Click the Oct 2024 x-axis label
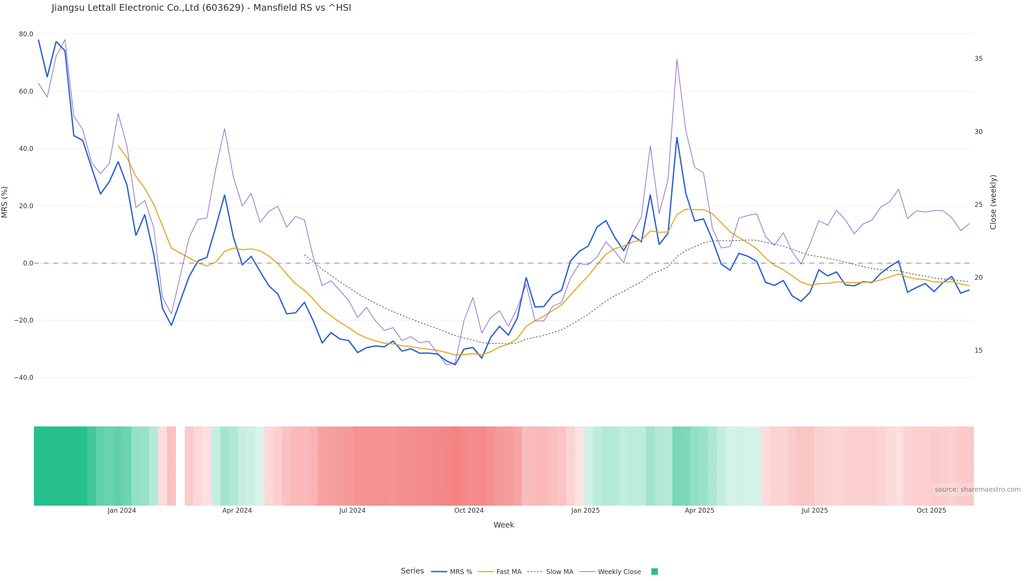Screen dimensions: 1034x581 point(469,511)
